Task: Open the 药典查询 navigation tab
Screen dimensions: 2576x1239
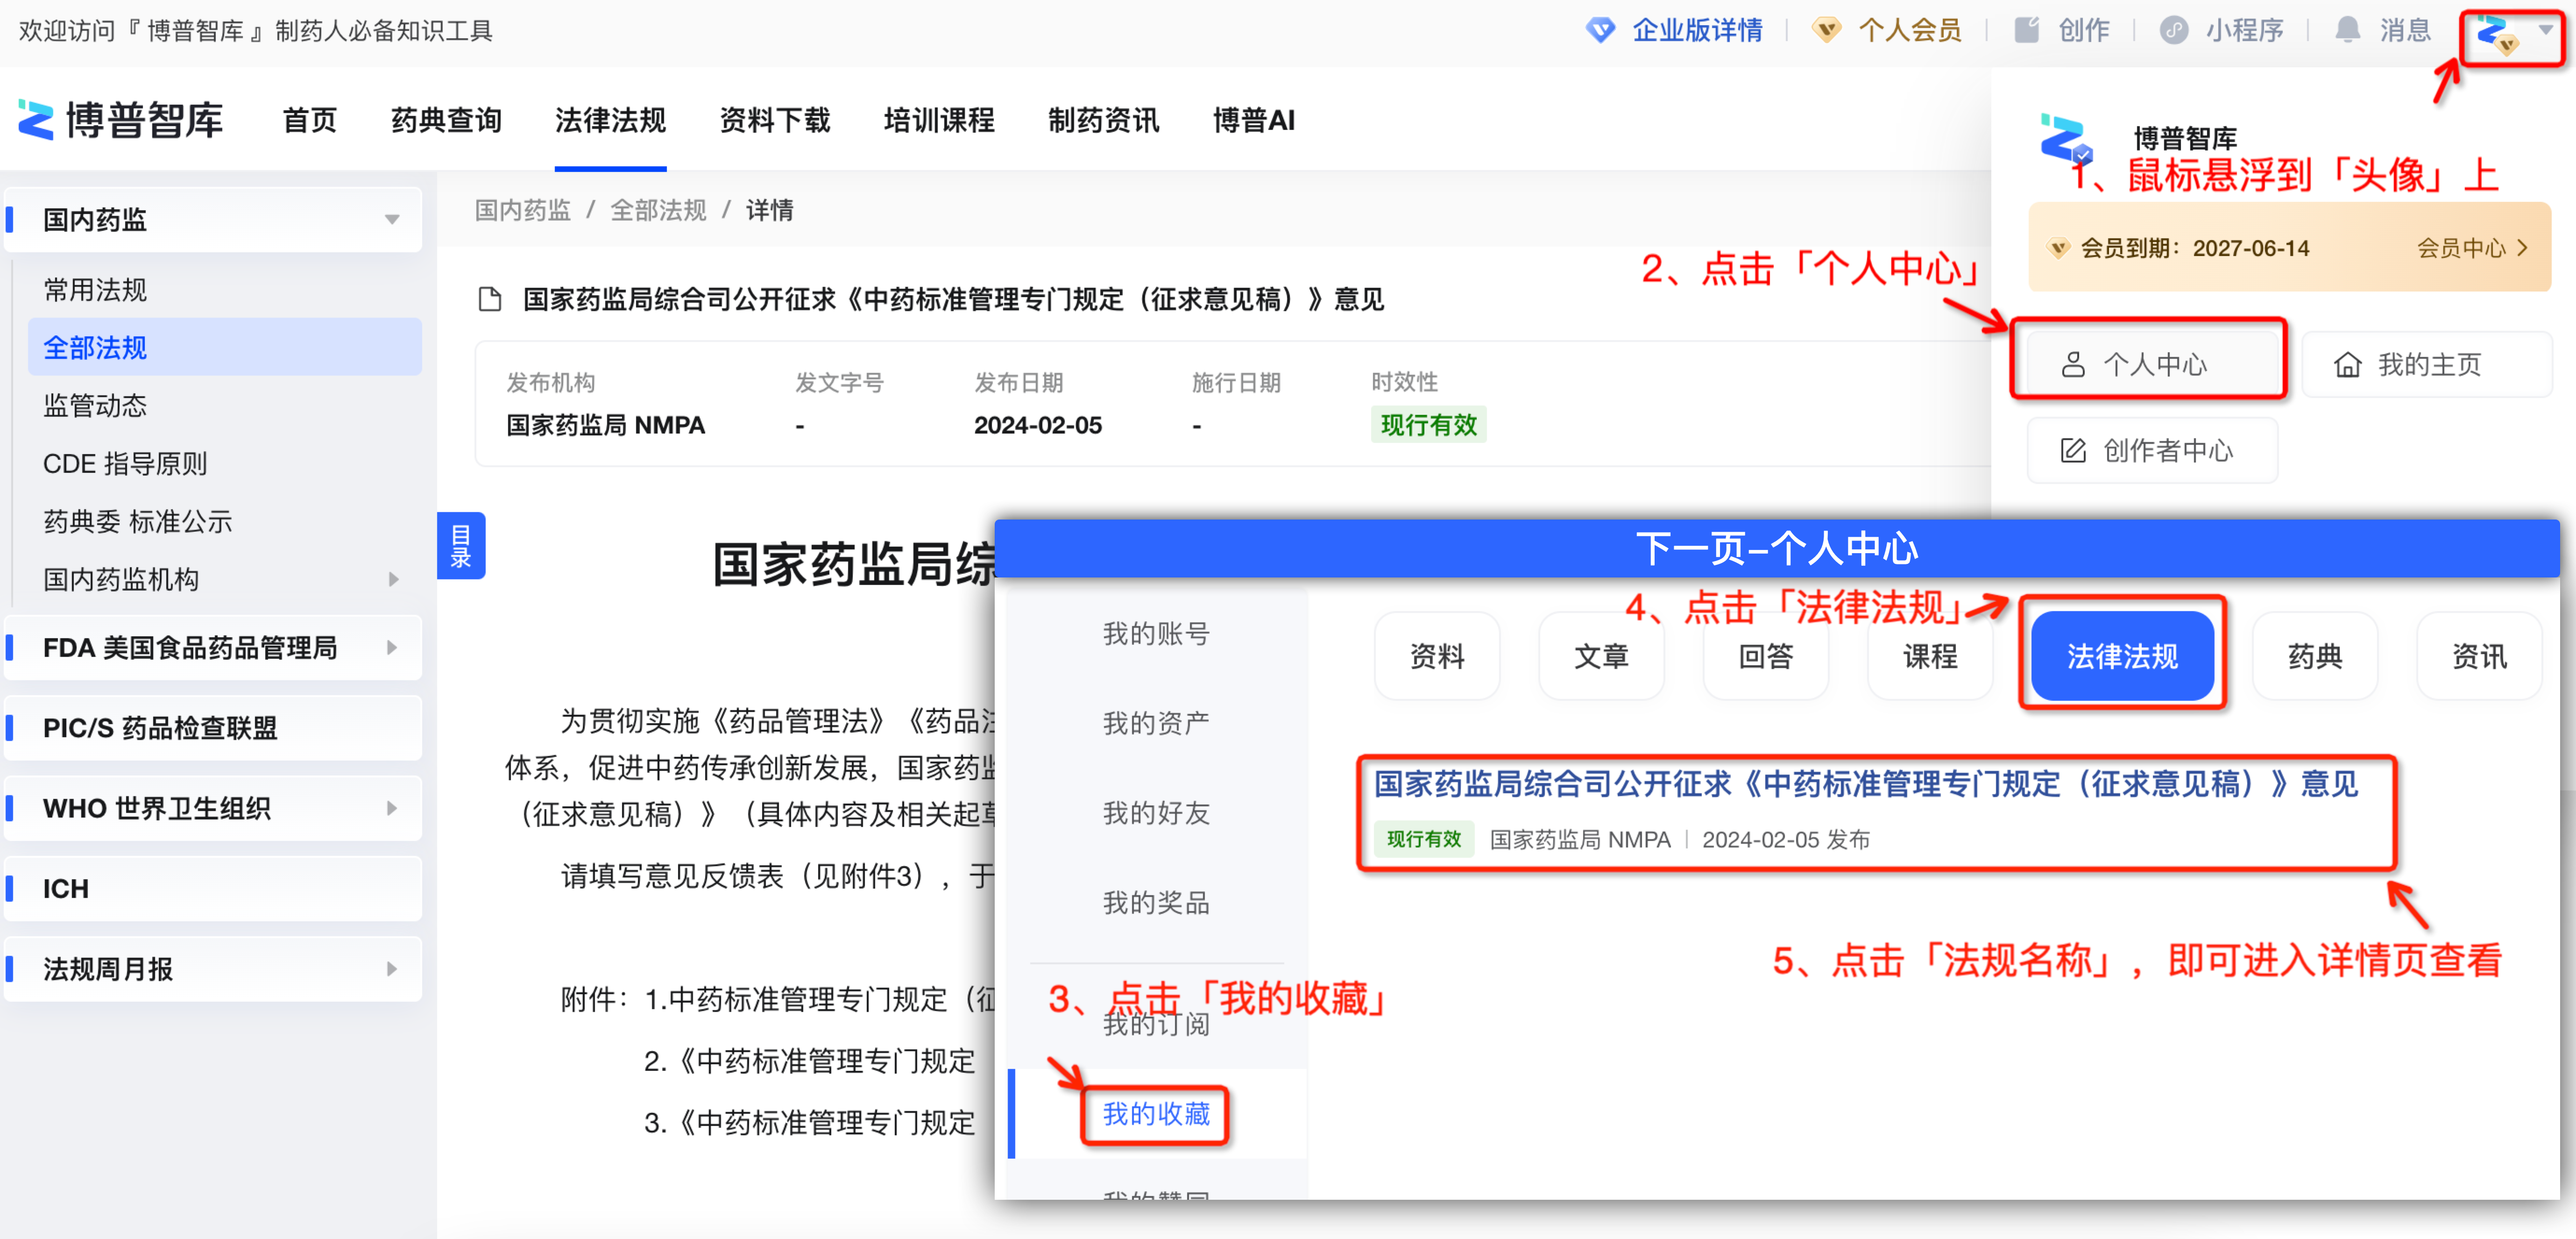Action: click(x=446, y=120)
